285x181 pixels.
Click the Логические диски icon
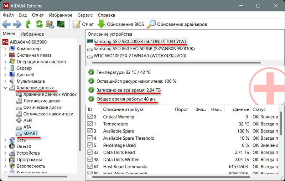pyautogui.click(x=19, y=101)
